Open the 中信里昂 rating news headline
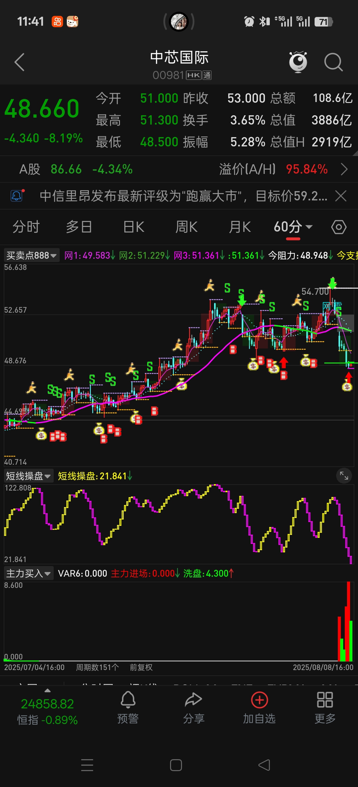 183,196
